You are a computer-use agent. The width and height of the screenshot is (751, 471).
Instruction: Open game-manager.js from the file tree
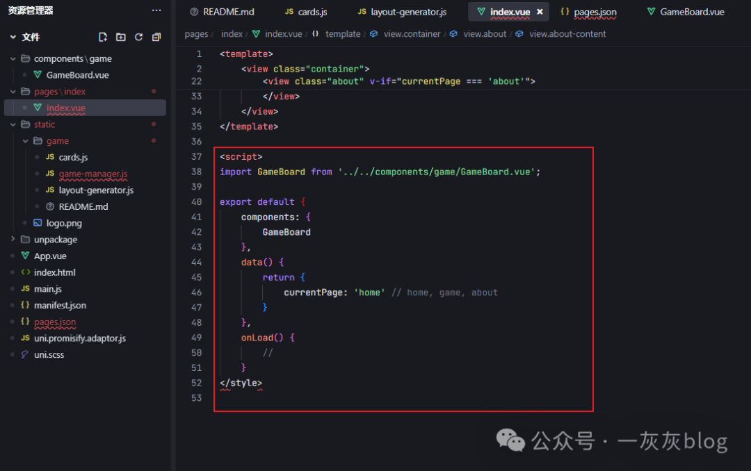click(92, 174)
